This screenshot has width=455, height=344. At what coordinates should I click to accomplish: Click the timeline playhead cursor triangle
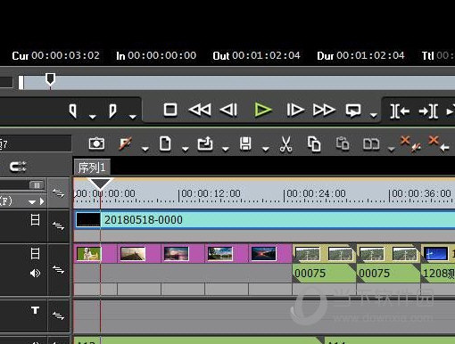tap(101, 184)
